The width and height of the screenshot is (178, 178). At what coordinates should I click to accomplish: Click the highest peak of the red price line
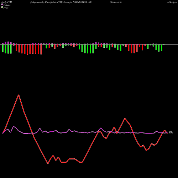click(x=19, y=95)
